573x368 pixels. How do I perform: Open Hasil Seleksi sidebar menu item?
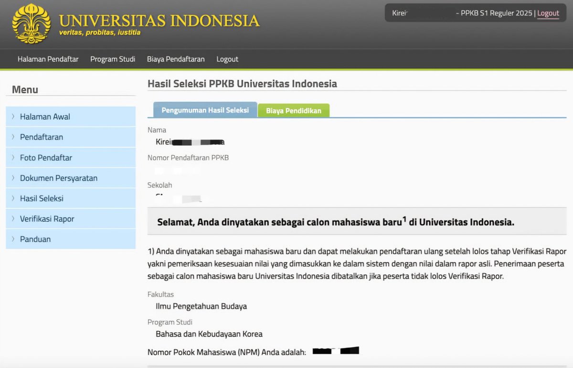pos(71,198)
